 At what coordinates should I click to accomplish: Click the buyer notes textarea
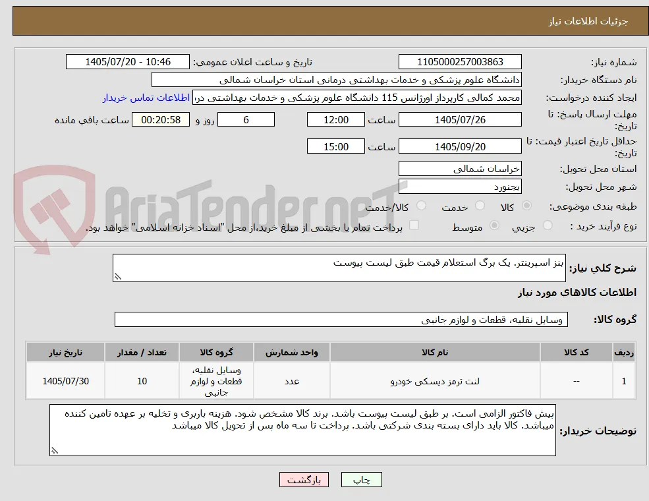(302, 430)
